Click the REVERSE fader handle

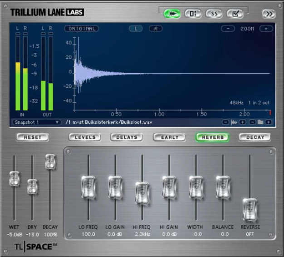[250, 210]
